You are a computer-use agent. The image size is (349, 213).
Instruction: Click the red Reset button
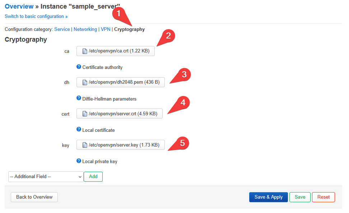(x=324, y=197)
